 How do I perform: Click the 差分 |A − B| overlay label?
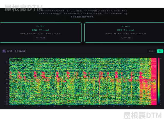(x=16, y=60)
